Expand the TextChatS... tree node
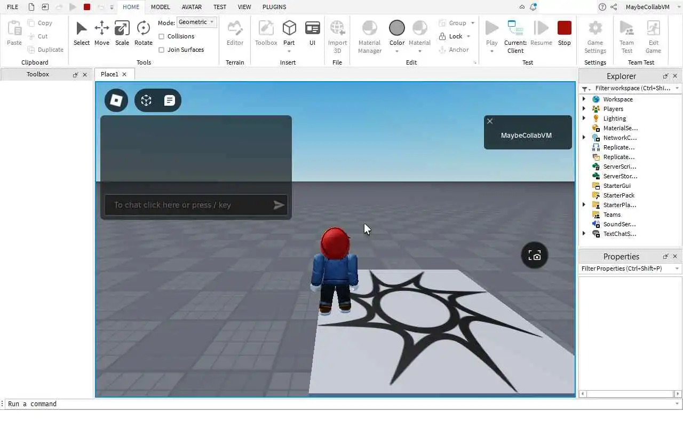The image size is (683, 427). [584, 234]
